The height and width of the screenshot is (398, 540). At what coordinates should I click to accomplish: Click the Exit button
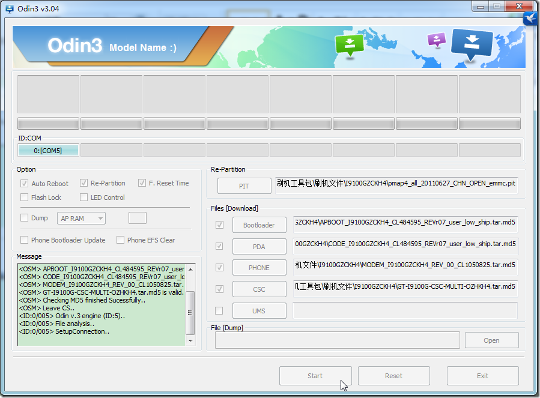pyautogui.click(x=483, y=376)
